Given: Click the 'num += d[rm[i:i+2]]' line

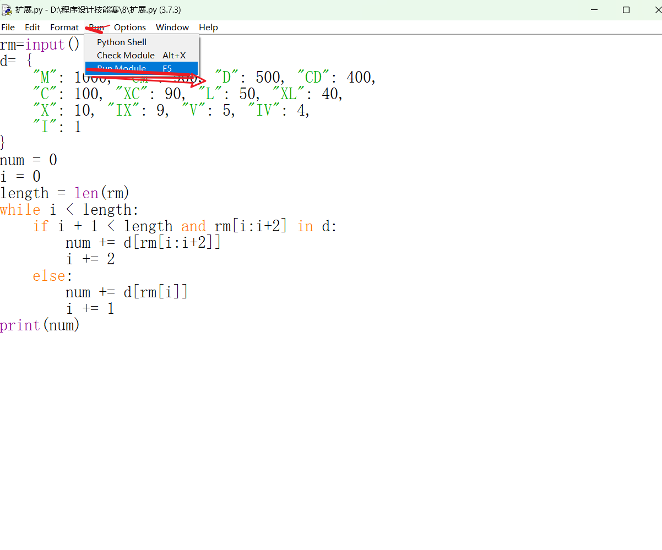Looking at the screenshot, I should [x=143, y=243].
